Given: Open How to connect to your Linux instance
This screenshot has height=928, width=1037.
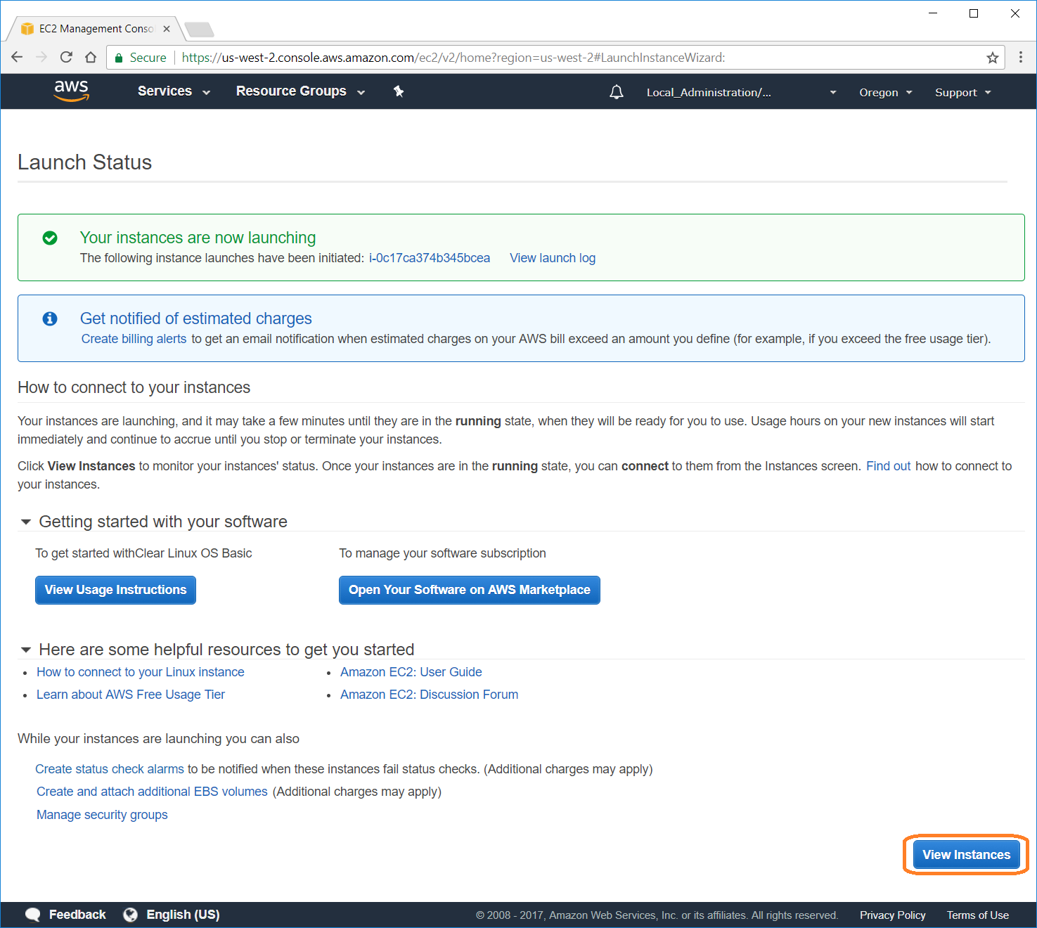Looking at the screenshot, I should [141, 672].
